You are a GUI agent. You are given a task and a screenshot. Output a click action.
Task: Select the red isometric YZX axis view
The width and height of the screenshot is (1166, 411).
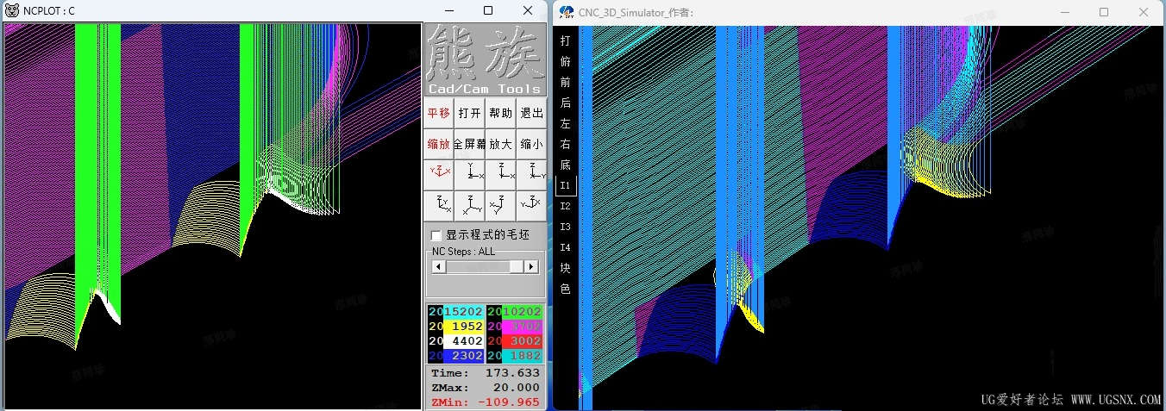(438, 175)
